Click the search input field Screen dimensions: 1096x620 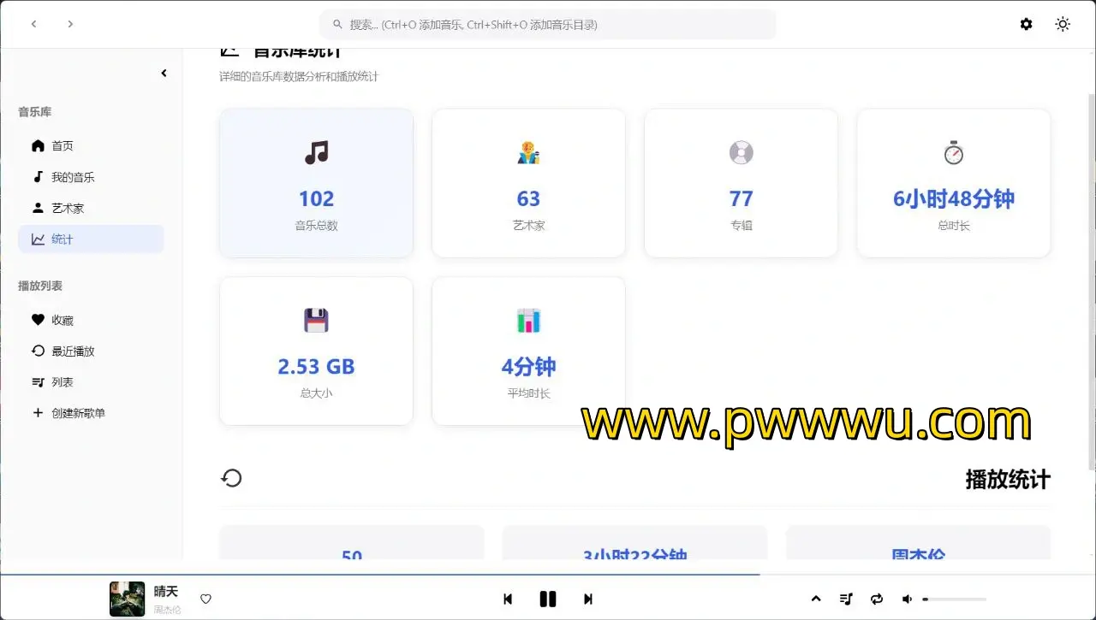tap(548, 25)
